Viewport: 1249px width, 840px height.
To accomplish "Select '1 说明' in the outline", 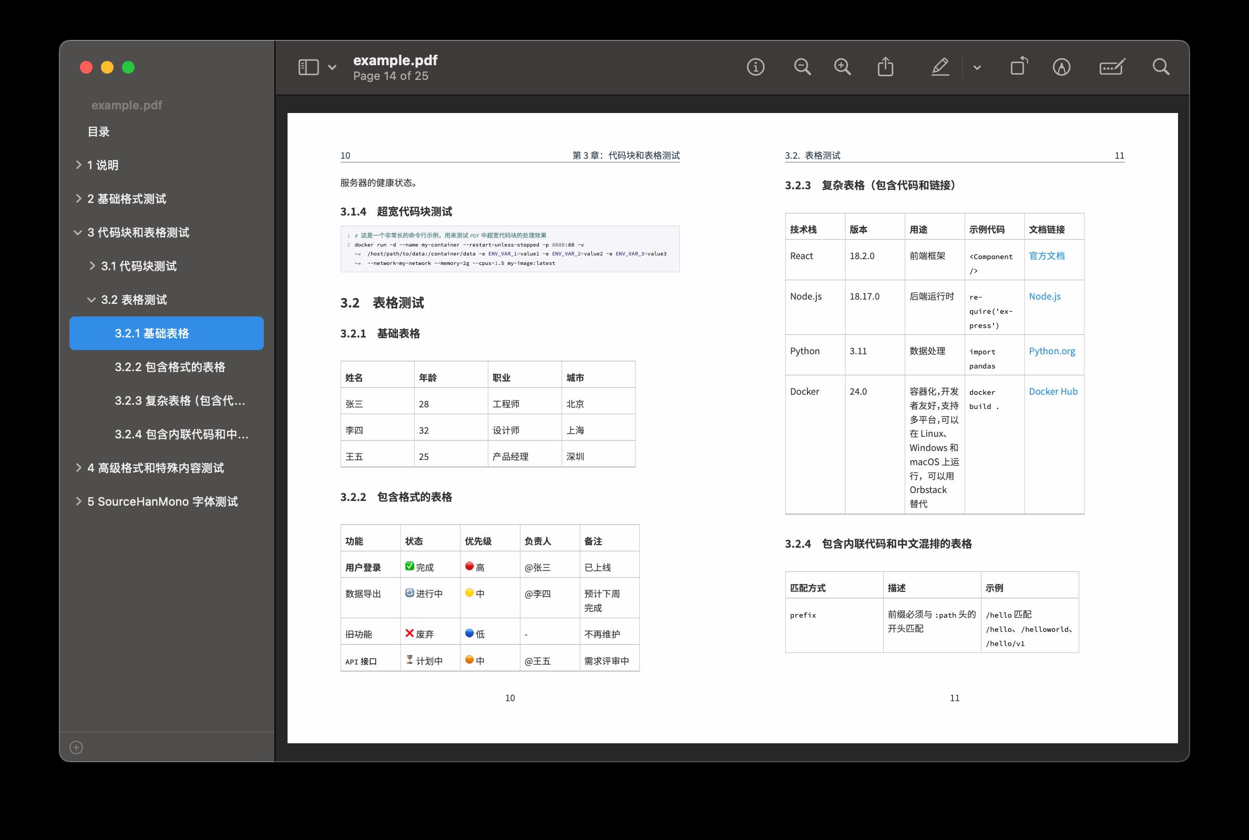I will (103, 165).
